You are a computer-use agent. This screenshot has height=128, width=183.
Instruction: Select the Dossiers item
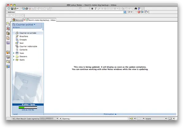click(x=23, y=56)
